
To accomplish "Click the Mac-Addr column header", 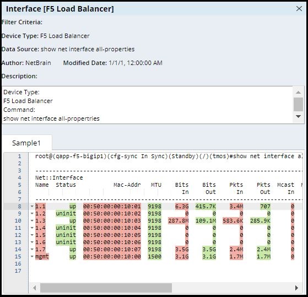I will (127, 185).
